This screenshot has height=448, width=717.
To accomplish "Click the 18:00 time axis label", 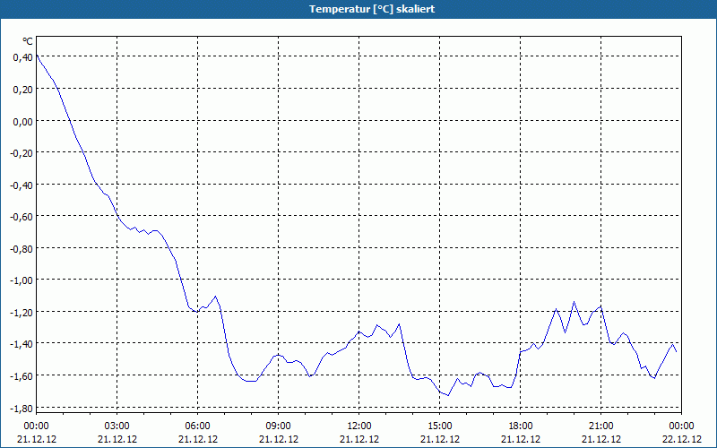I will click(x=521, y=426).
